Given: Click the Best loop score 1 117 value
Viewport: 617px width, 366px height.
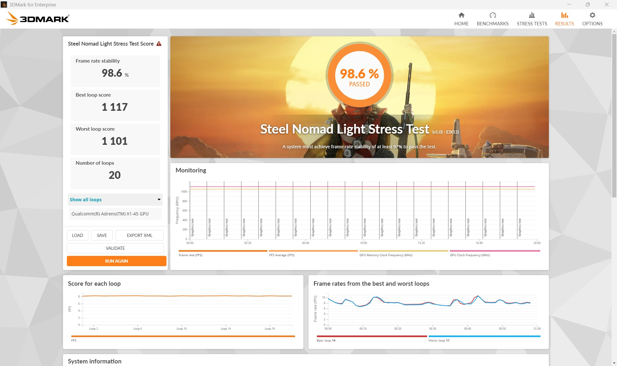Looking at the screenshot, I should (115, 107).
